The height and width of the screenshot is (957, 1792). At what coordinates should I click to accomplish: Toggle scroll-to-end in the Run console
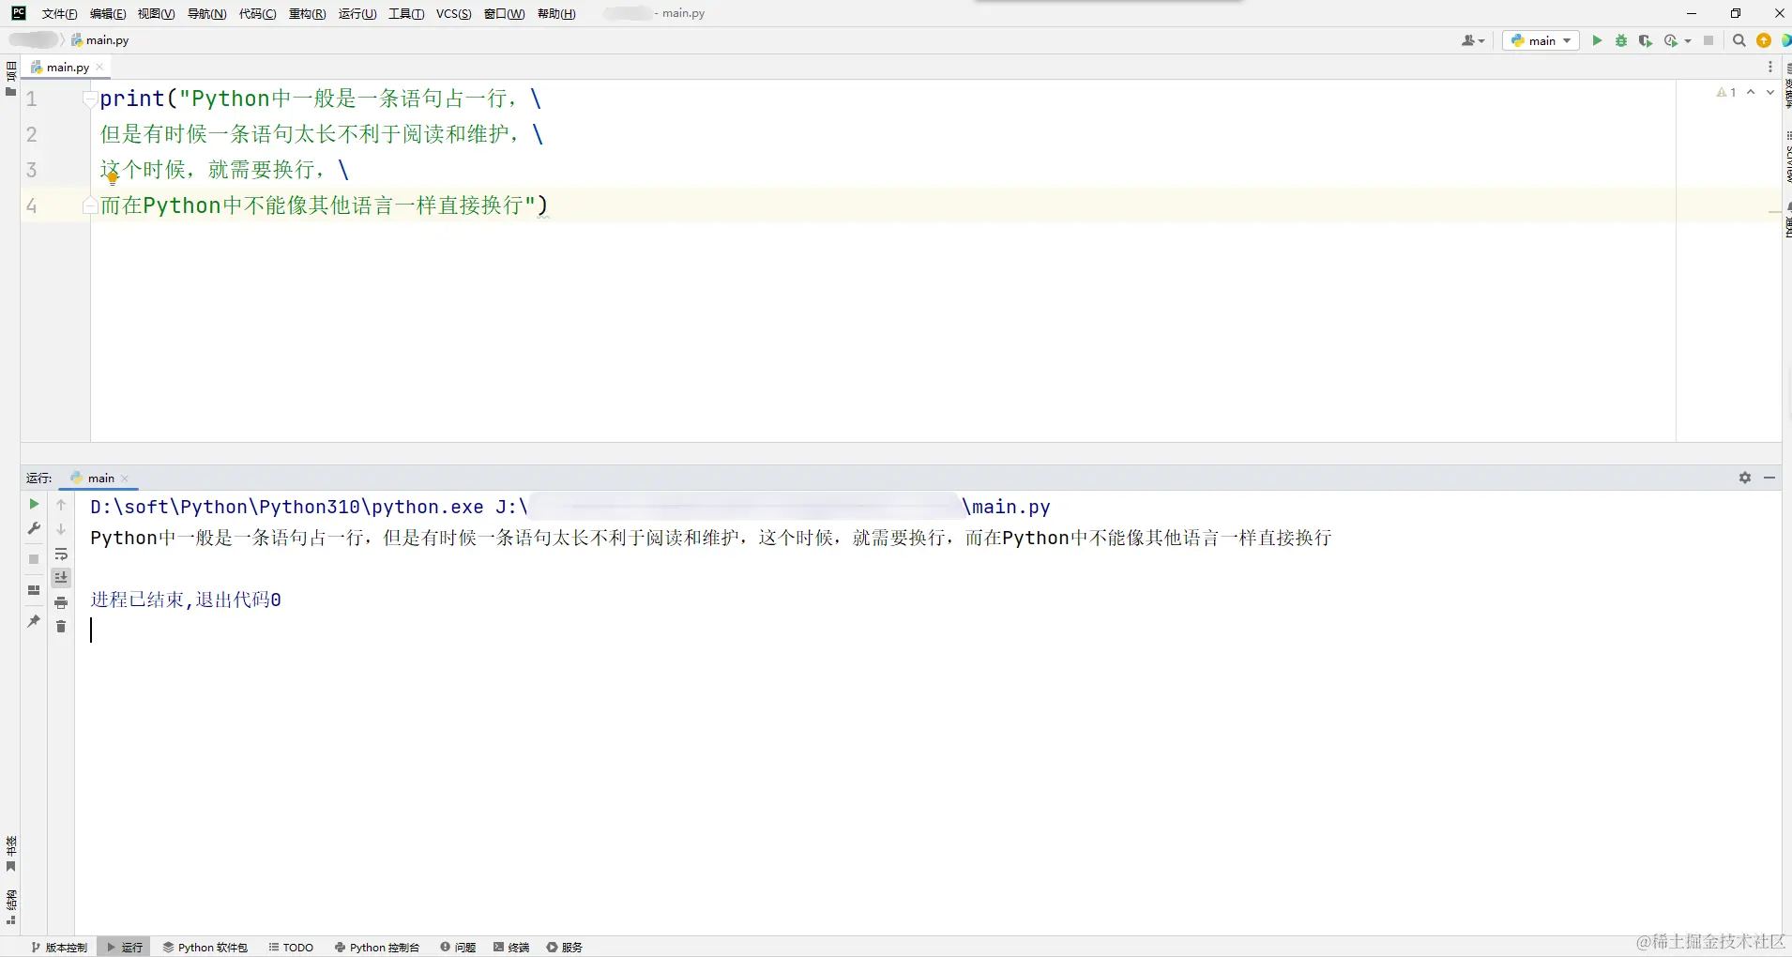(61, 578)
